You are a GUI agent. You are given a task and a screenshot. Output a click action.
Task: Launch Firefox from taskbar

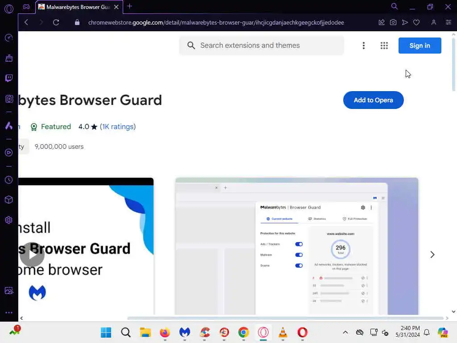point(165,332)
